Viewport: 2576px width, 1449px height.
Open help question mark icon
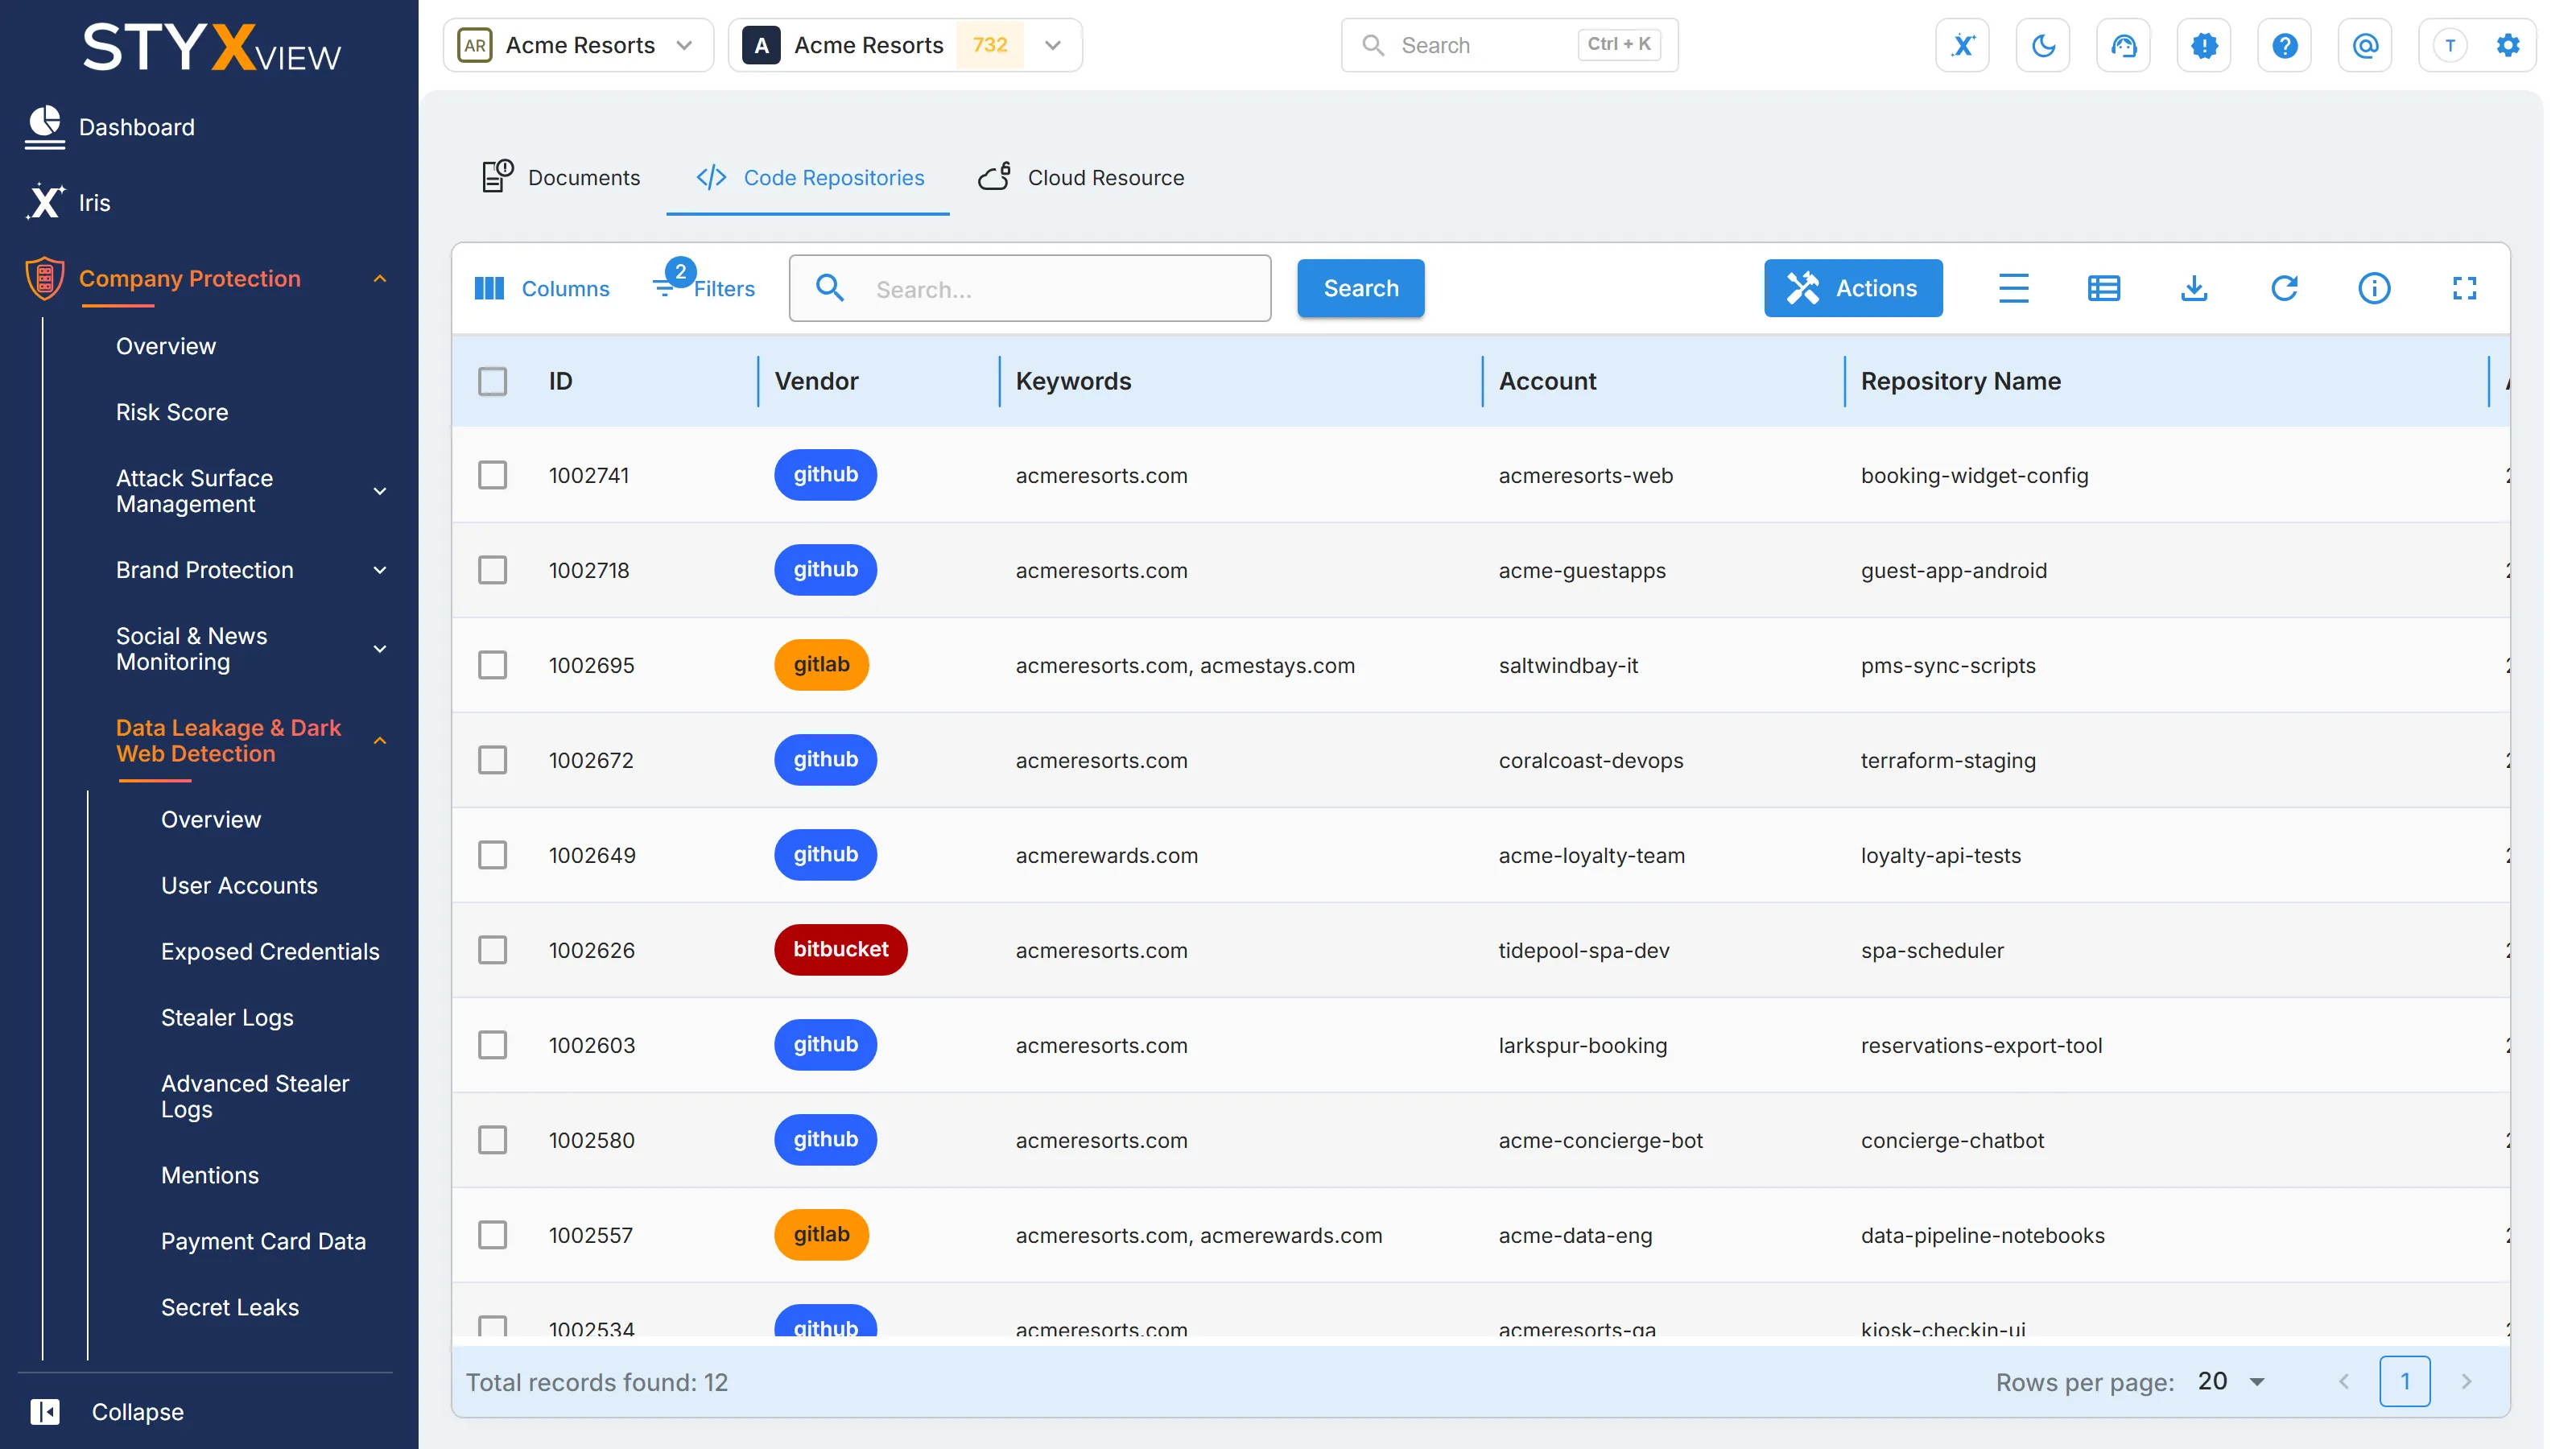2284,45
